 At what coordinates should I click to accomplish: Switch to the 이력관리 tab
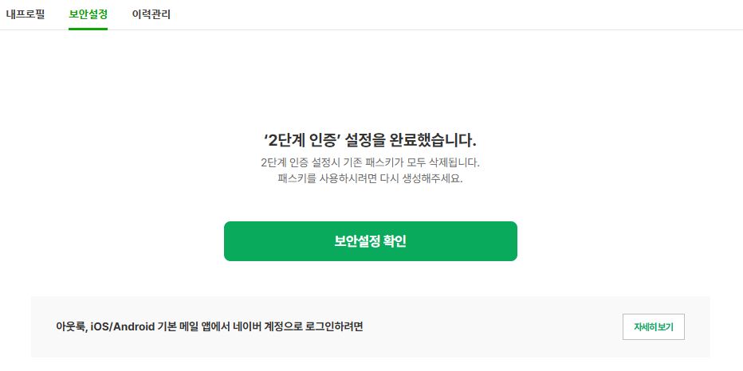(151, 14)
